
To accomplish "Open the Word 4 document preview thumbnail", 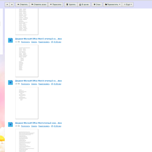I will click(27, 103).
